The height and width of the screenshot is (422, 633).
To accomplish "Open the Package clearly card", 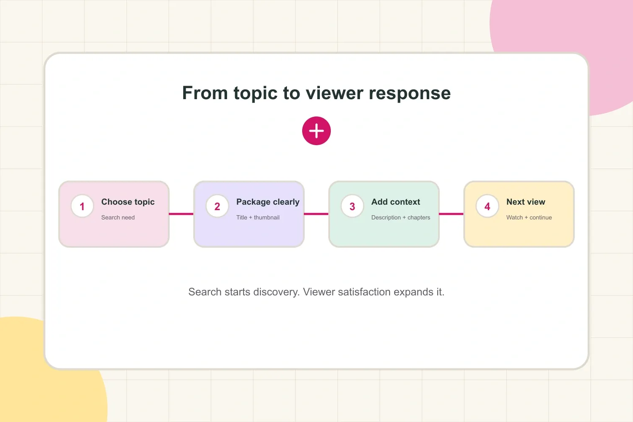I will point(249,214).
